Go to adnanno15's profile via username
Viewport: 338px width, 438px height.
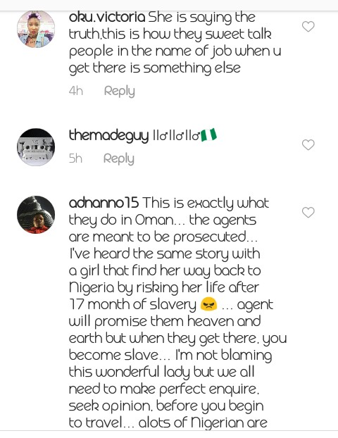(104, 203)
